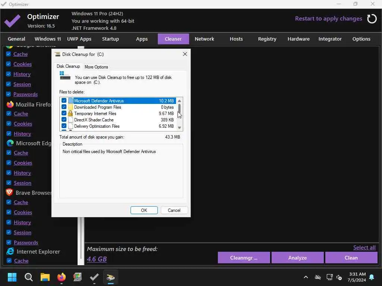This screenshot has height=286, width=382.
Task: Click the Optimizer checkmark taskbar icon
Action: point(94,277)
